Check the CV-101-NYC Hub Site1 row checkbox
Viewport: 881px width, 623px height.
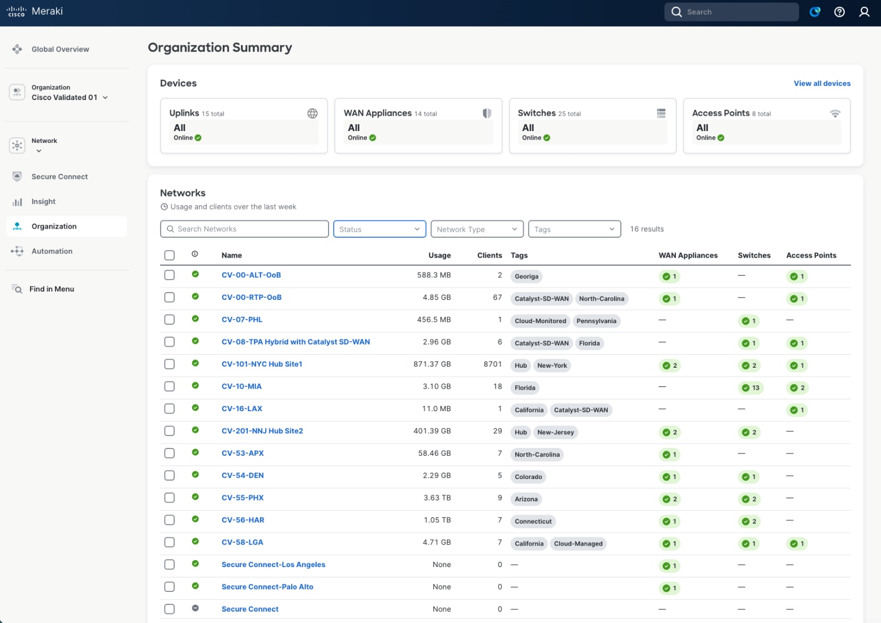tap(170, 364)
